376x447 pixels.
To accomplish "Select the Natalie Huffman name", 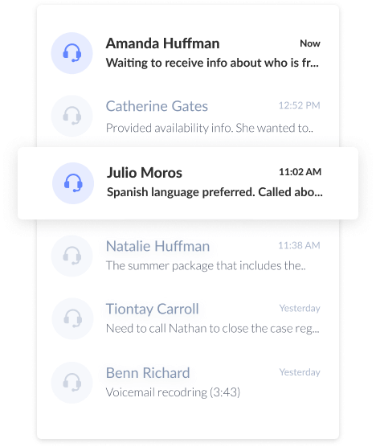I will coord(157,246).
